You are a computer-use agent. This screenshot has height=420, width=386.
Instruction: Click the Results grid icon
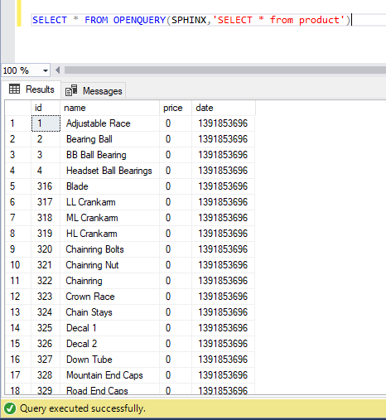(14, 89)
